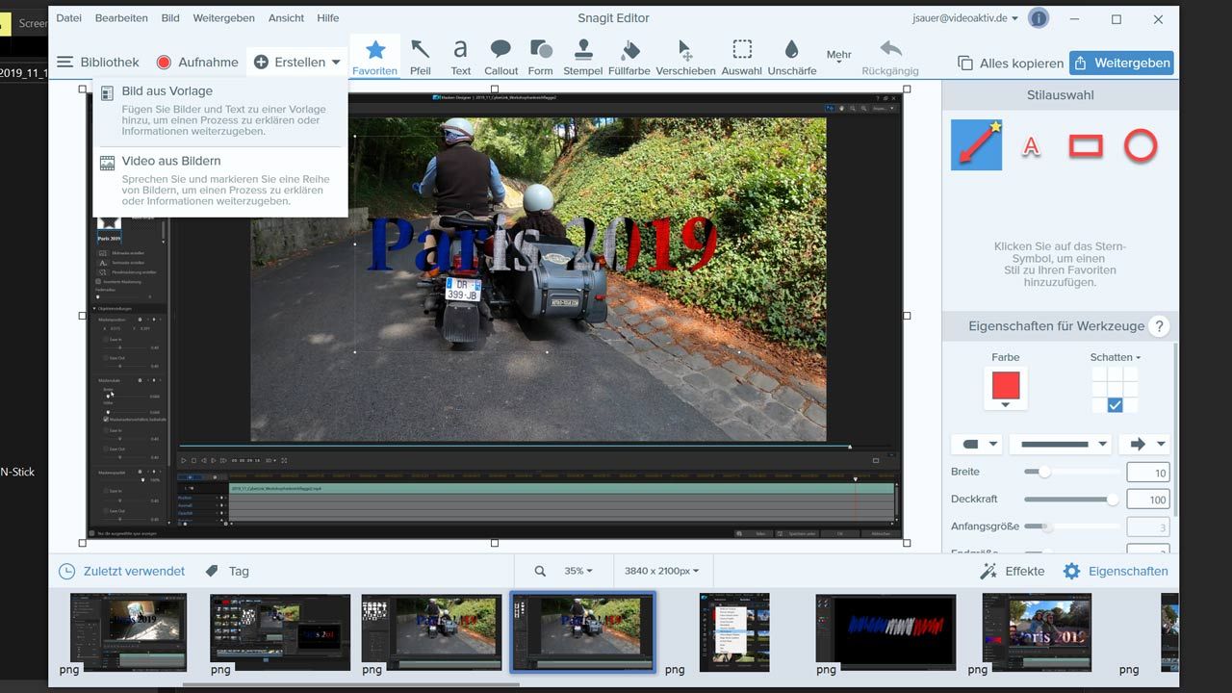
Task: Select the Pfeil arrow tool
Action: (420, 57)
